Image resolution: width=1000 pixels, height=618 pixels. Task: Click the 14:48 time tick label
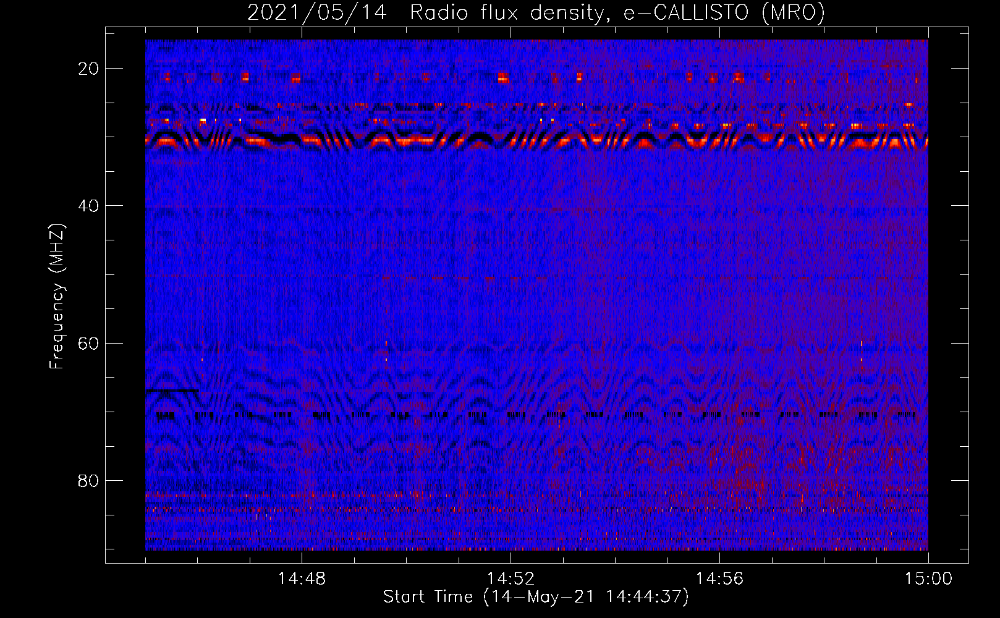302,579
